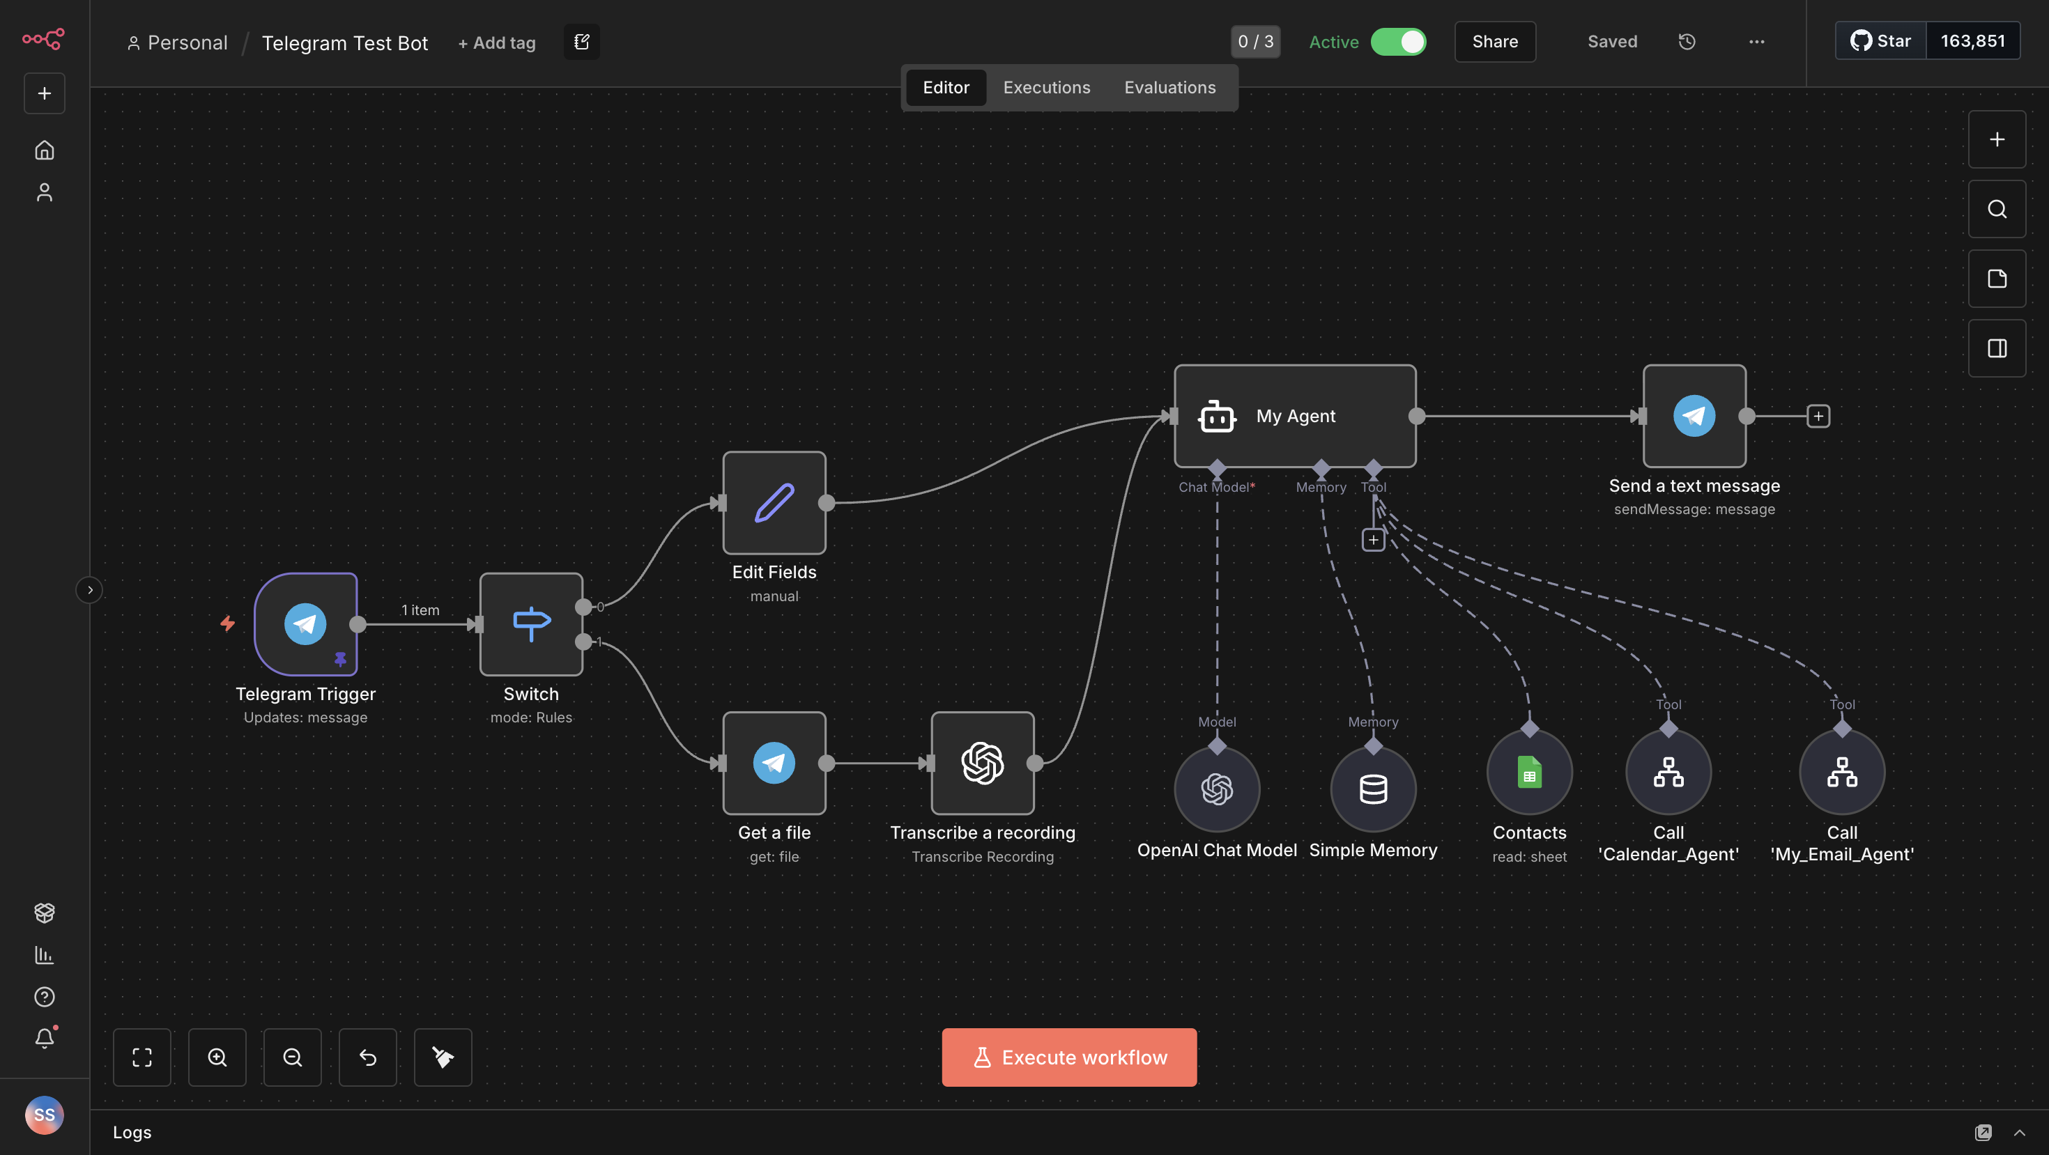Open the Edit Fields pencil node

pyautogui.click(x=774, y=502)
